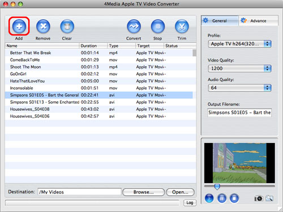
Task: Click the Clear list trash icon
Action: [67, 27]
